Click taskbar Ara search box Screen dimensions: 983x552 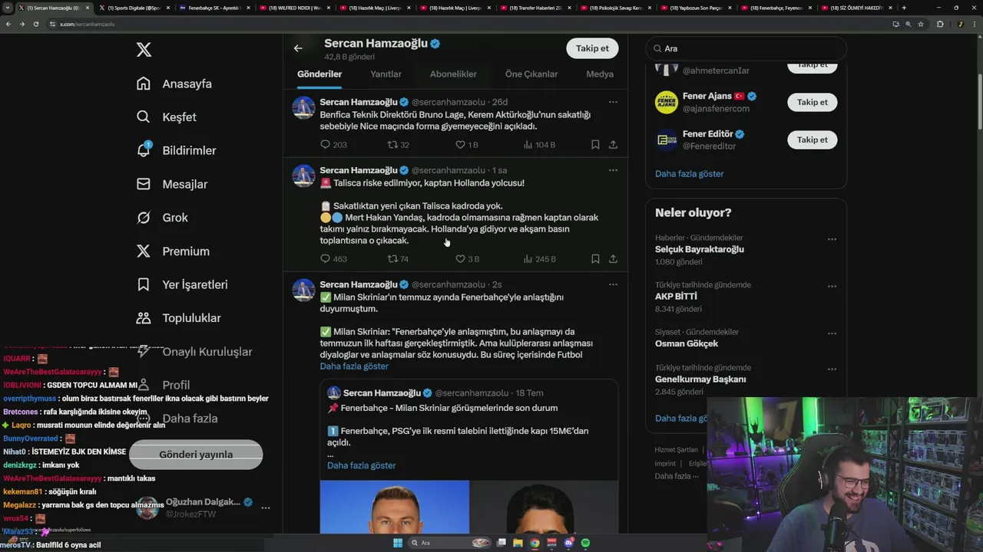(x=450, y=543)
